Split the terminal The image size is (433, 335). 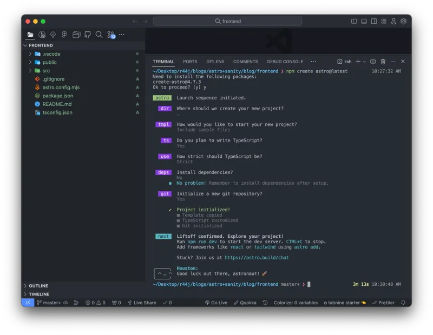click(x=373, y=62)
